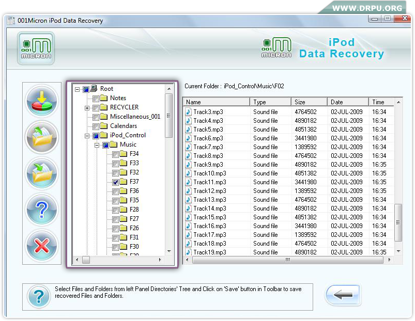The image size is (415, 321).
Task: Toggle the Root checkbox
Action: 86,89
